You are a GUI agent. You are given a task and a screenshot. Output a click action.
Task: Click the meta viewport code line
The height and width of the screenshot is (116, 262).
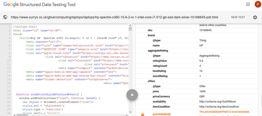click(93, 68)
